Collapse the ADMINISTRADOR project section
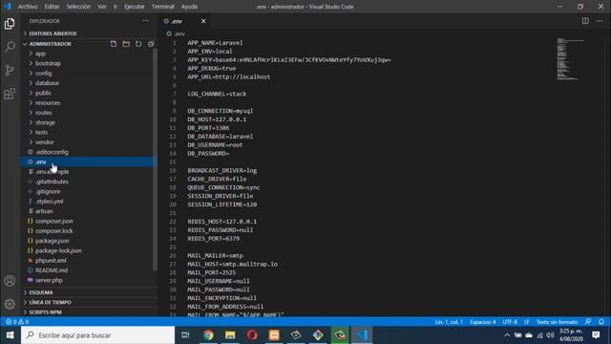This screenshot has width=611, height=344. 50,44
